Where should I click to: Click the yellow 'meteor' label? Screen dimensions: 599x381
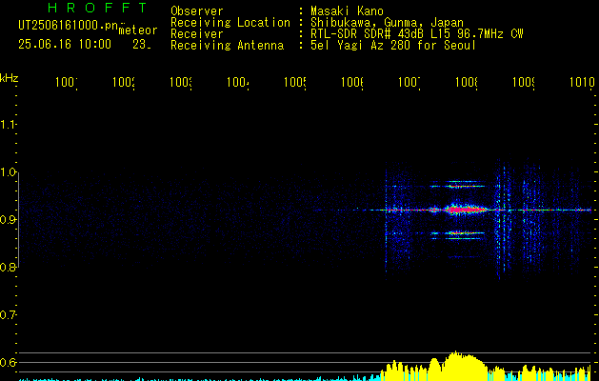[x=138, y=30]
